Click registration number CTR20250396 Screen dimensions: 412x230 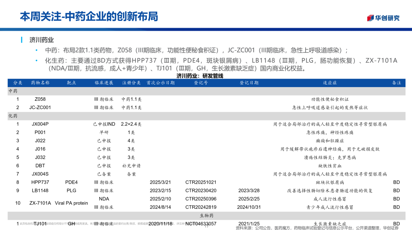pos(201,199)
